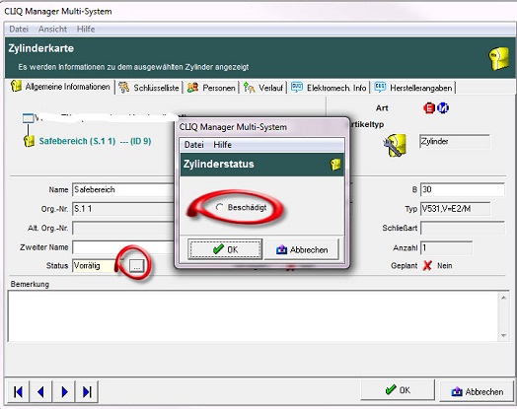Click the cylinder with wrench Artikeltyp icon
The height and width of the screenshot is (409, 517).
pos(395,145)
